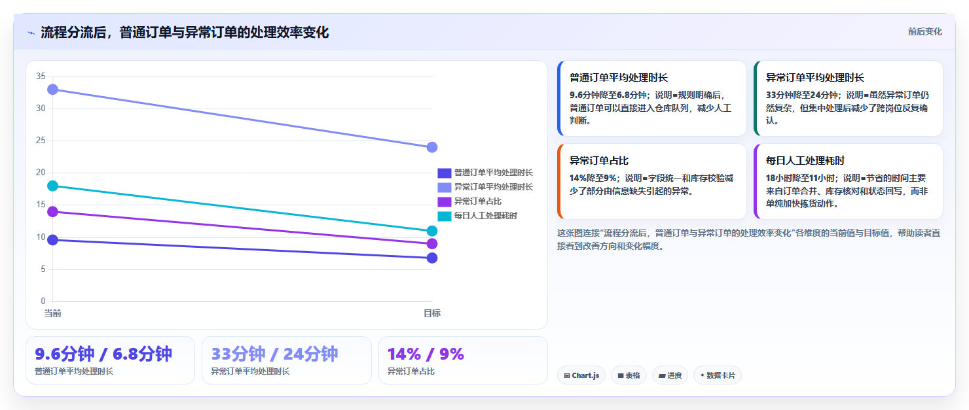This screenshot has width=969, height=410.
Task: Click the 异常订单平均处理时长 info card title
Action: (x=815, y=78)
